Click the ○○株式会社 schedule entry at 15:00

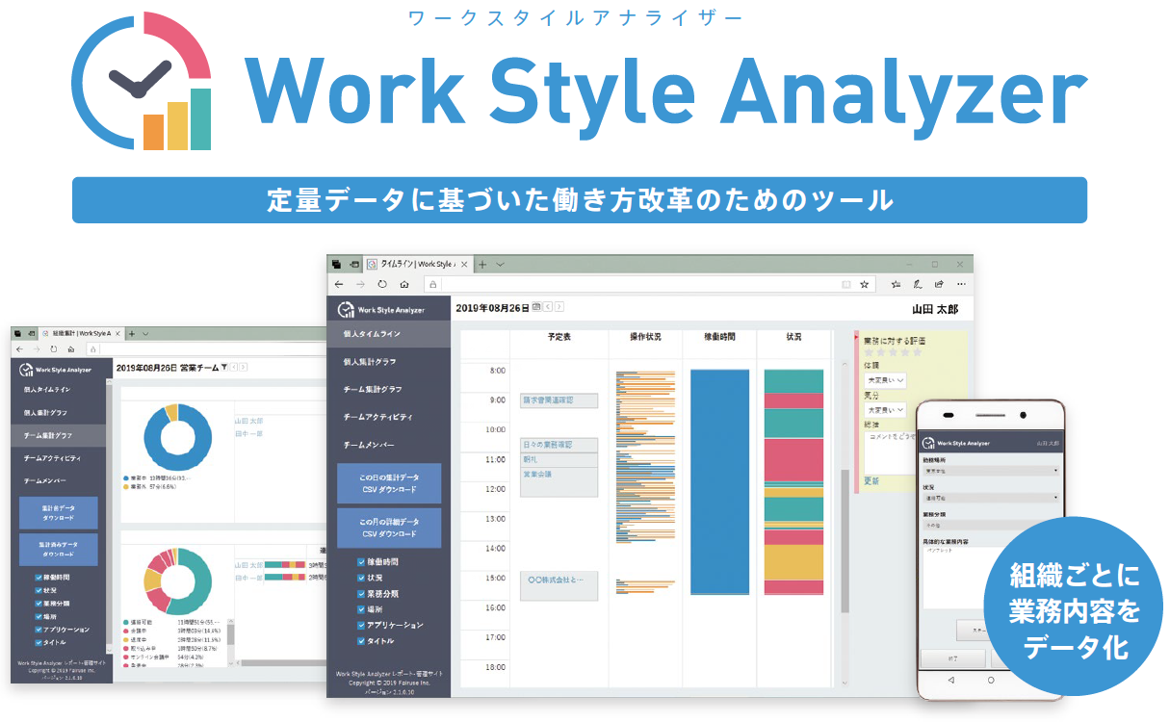click(x=559, y=585)
